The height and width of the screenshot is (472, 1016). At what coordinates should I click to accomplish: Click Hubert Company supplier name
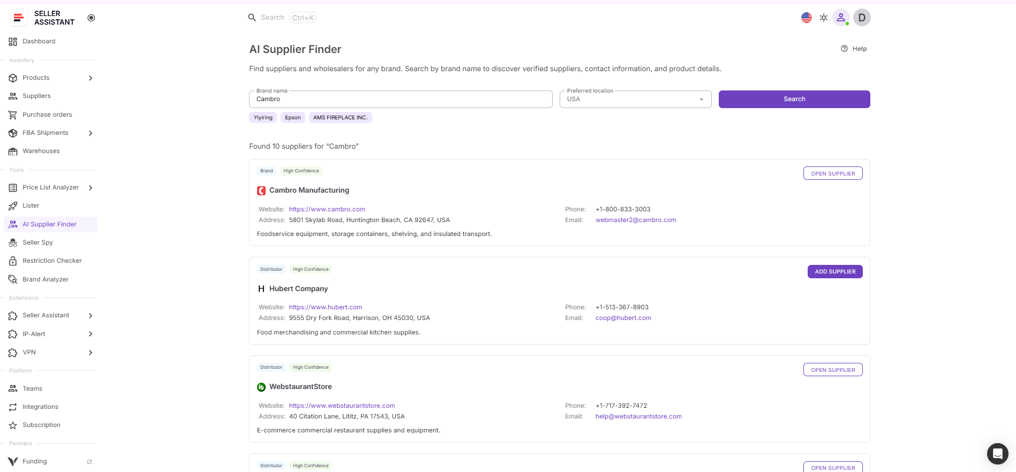point(298,288)
